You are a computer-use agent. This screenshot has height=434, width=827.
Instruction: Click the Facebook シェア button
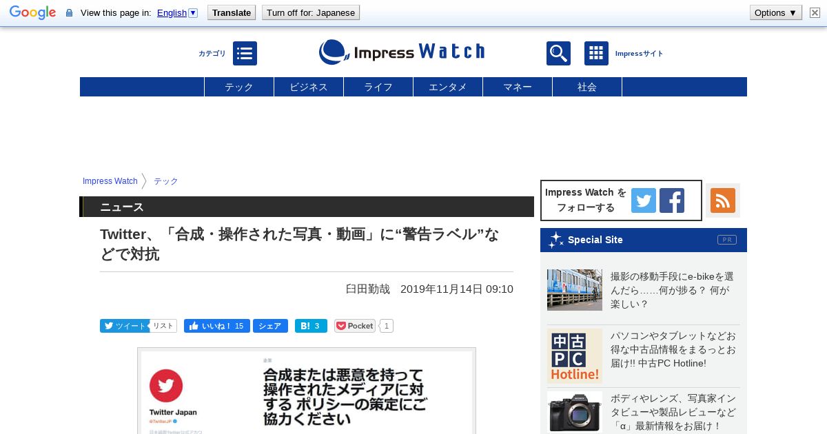pos(270,326)
